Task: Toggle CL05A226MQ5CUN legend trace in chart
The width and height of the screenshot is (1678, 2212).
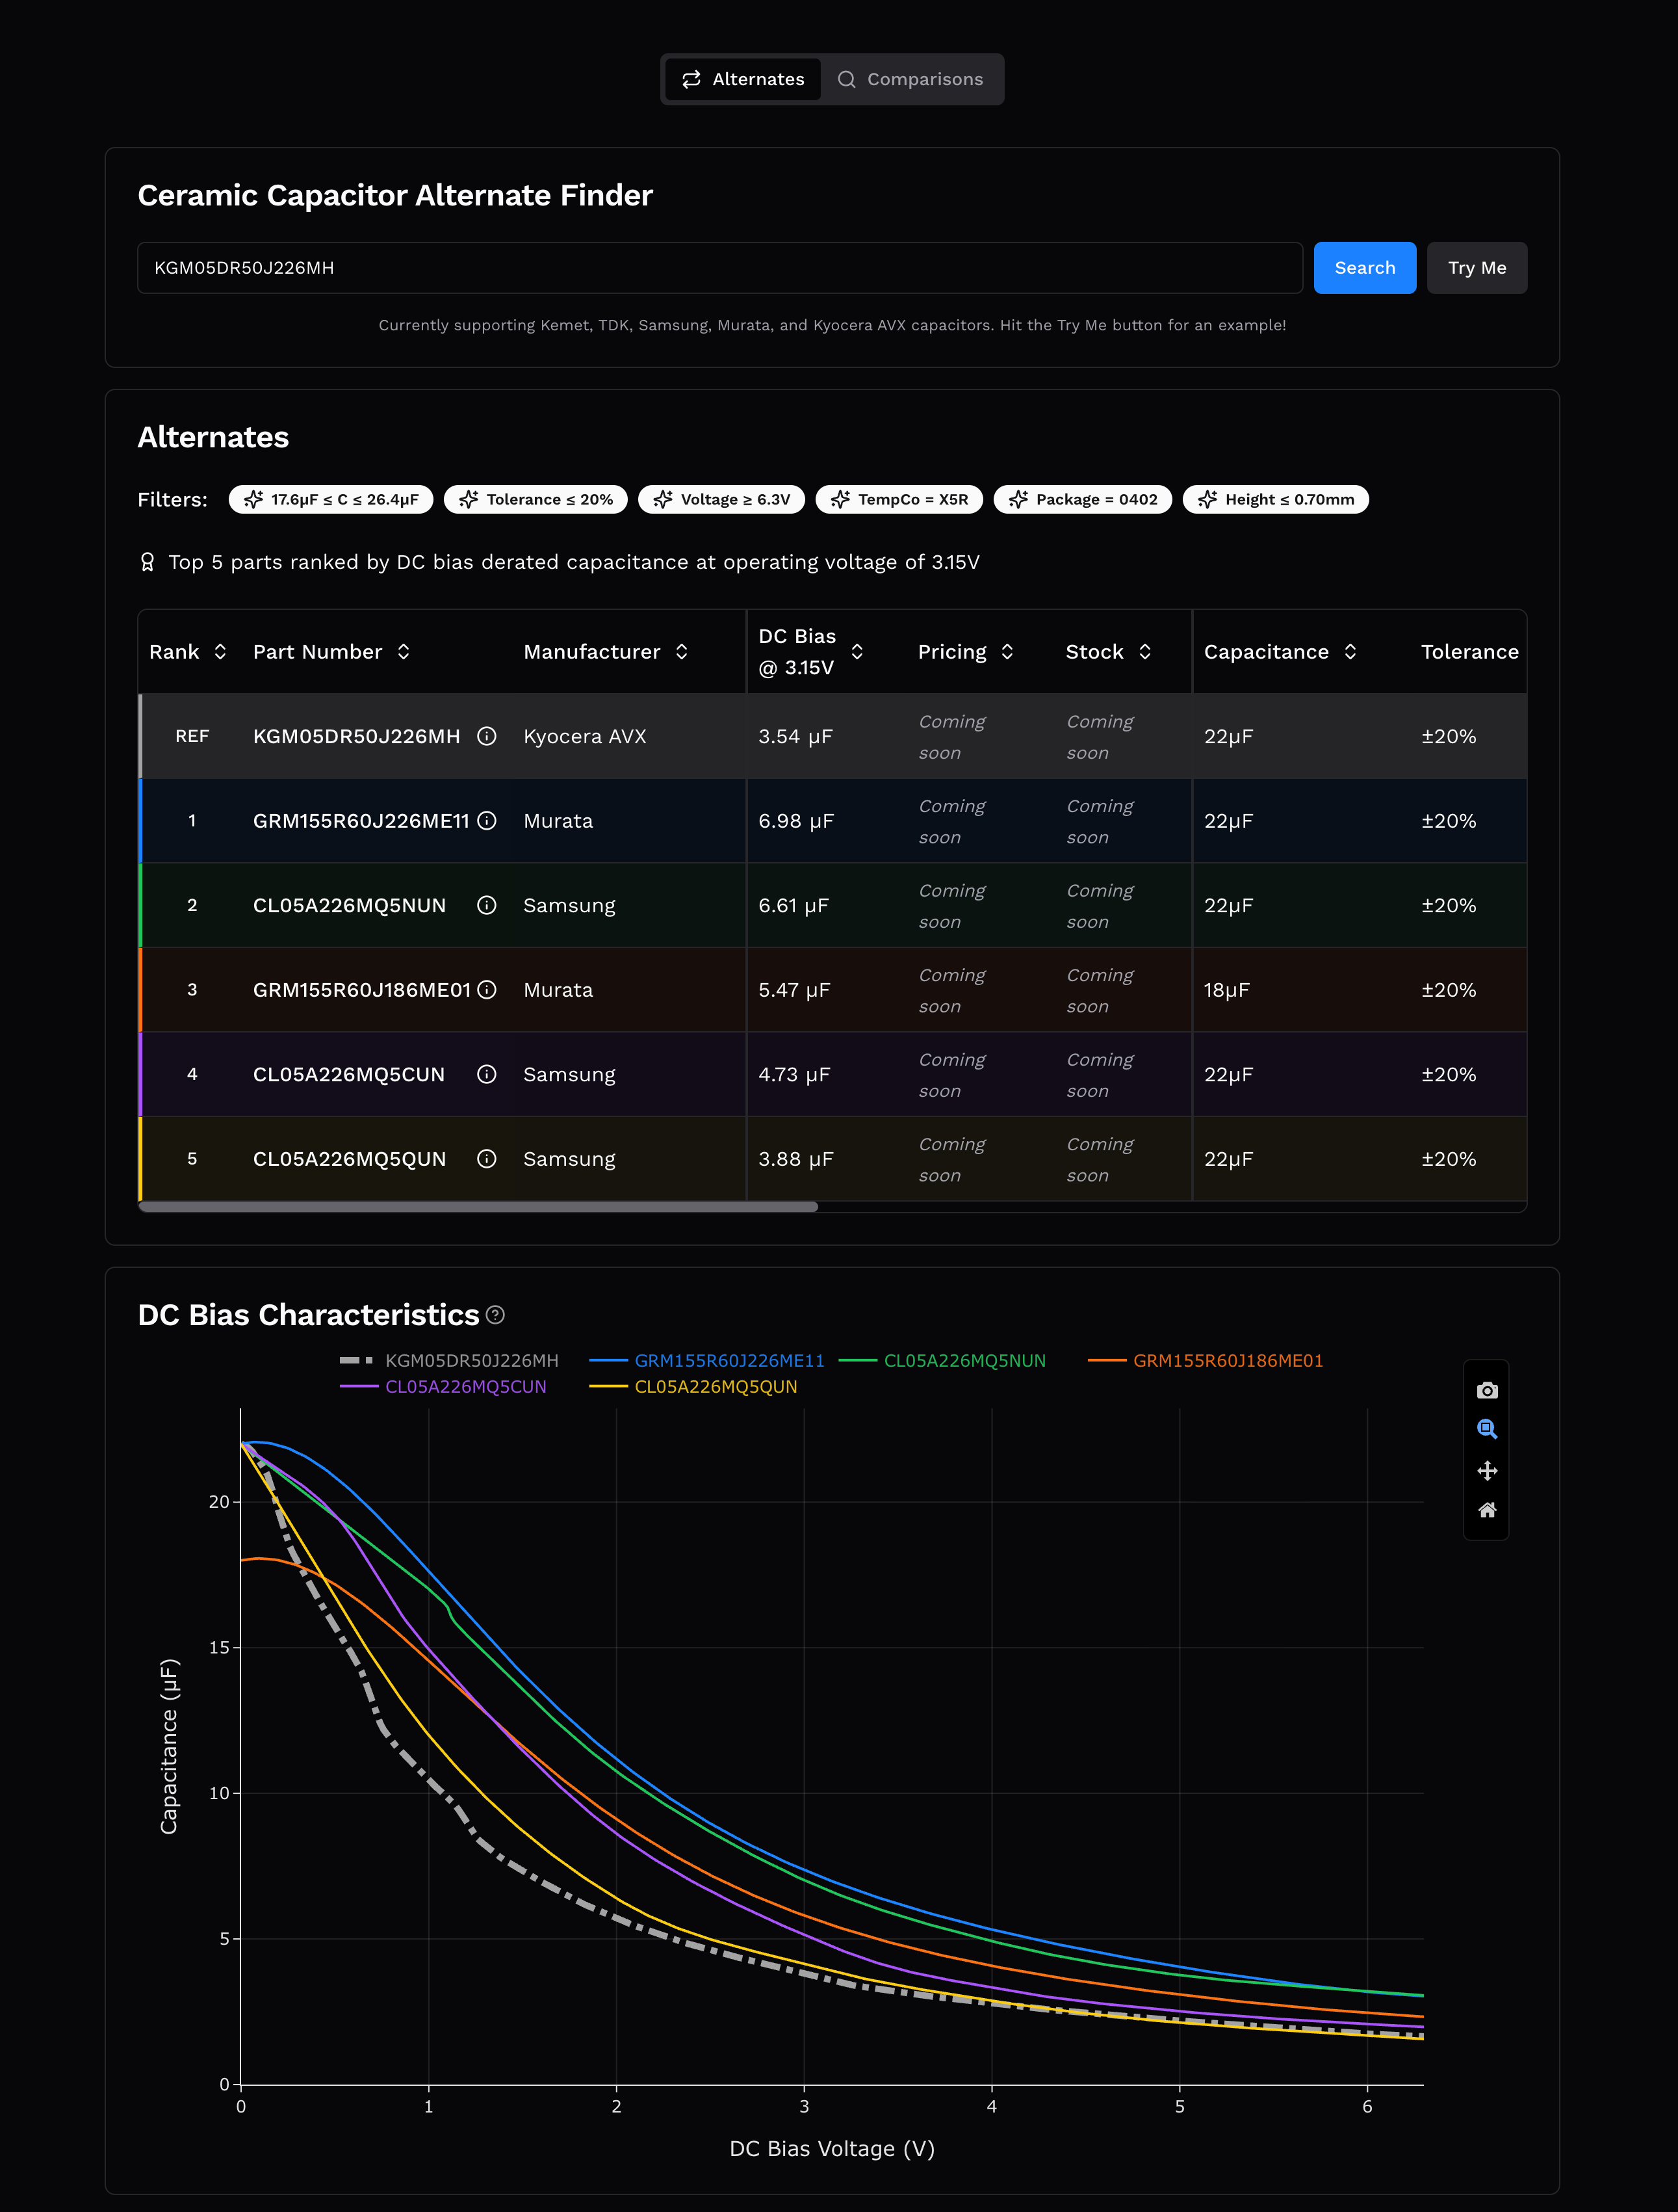Action: (465, 1387)
